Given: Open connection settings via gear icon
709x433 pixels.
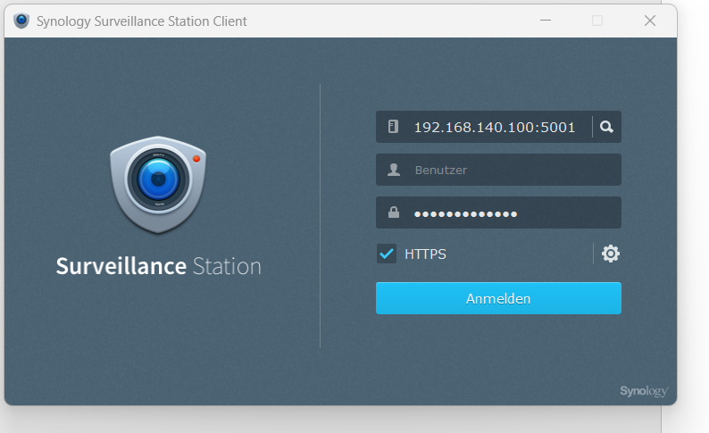Looking at the screenshot, I should [611, 254].
